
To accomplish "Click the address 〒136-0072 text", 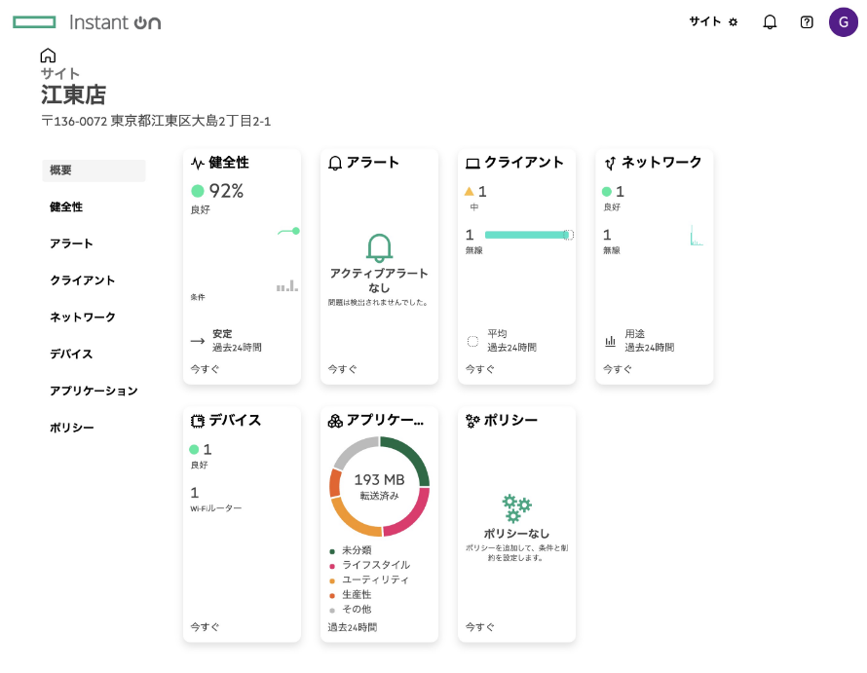I will coord(156,121).
